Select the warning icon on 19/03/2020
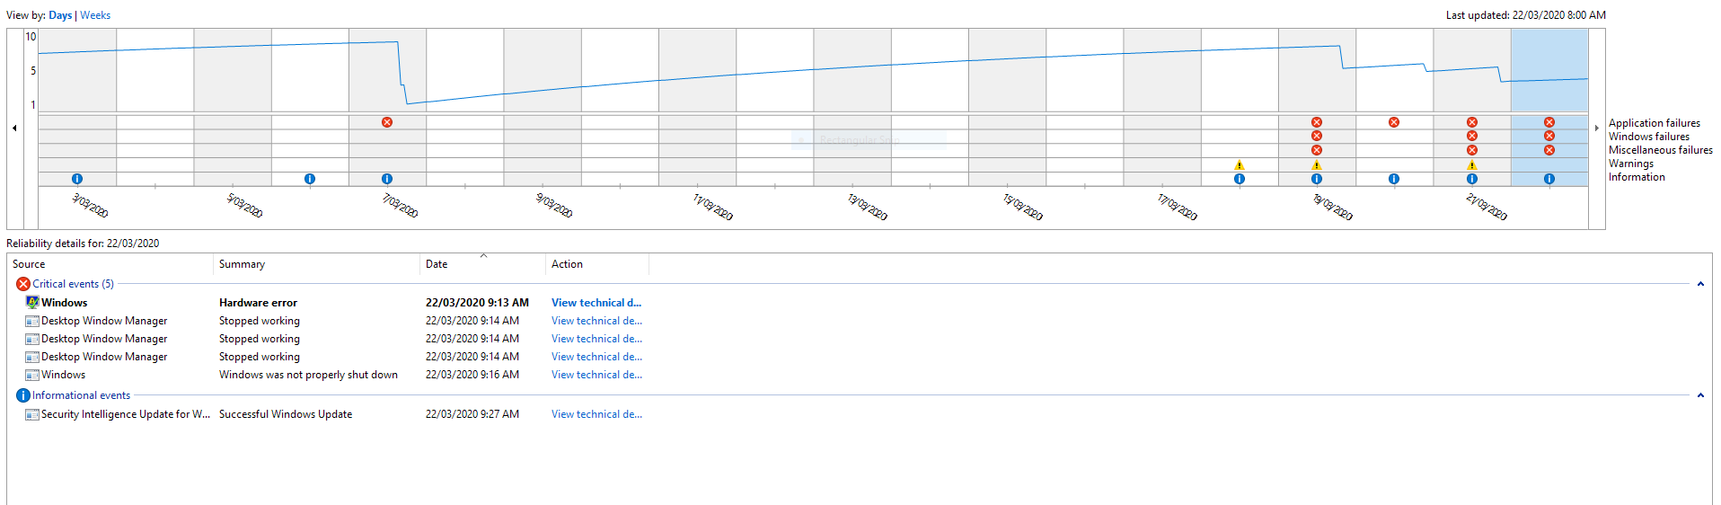This screenshot has height=505, width=1721. [1317, 165]
